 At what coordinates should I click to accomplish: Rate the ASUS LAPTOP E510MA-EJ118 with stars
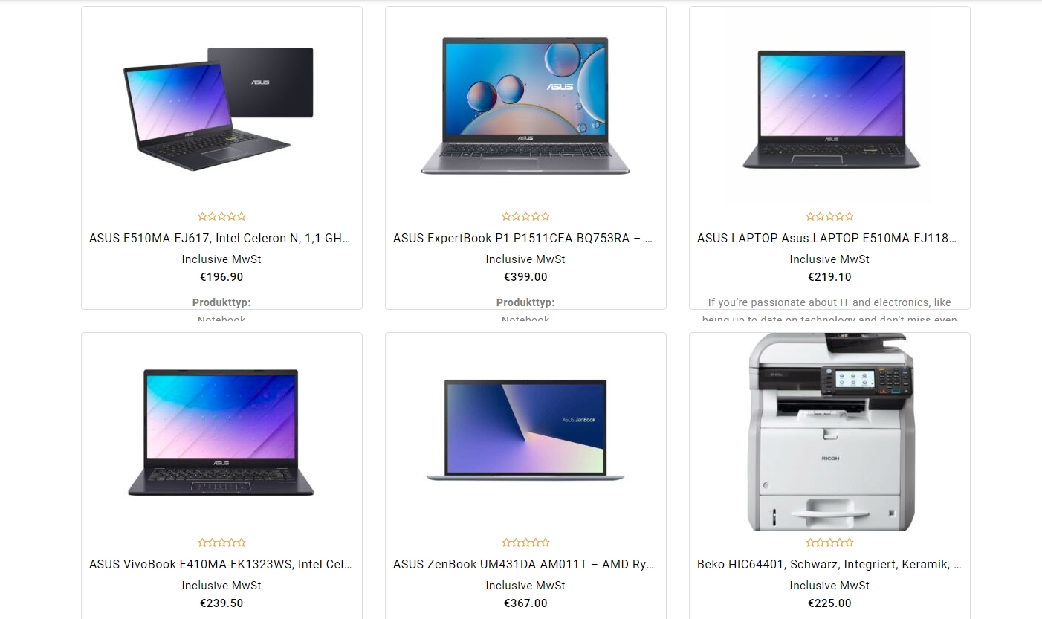pyautogui.click(x=829, y=217)
